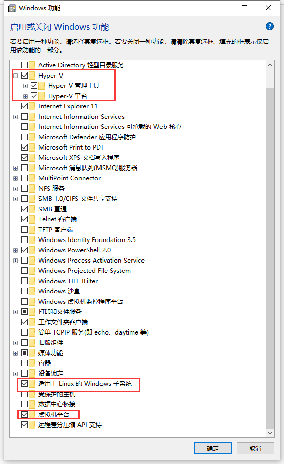This screenshot has height=464, width=284.
Task: Click folder icon beside 设备锁定
Action: [32, 373]
